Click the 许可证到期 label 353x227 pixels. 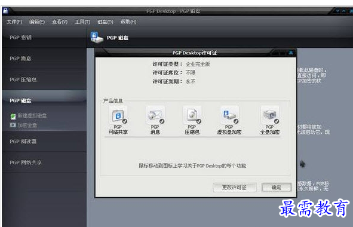(167, 81)
